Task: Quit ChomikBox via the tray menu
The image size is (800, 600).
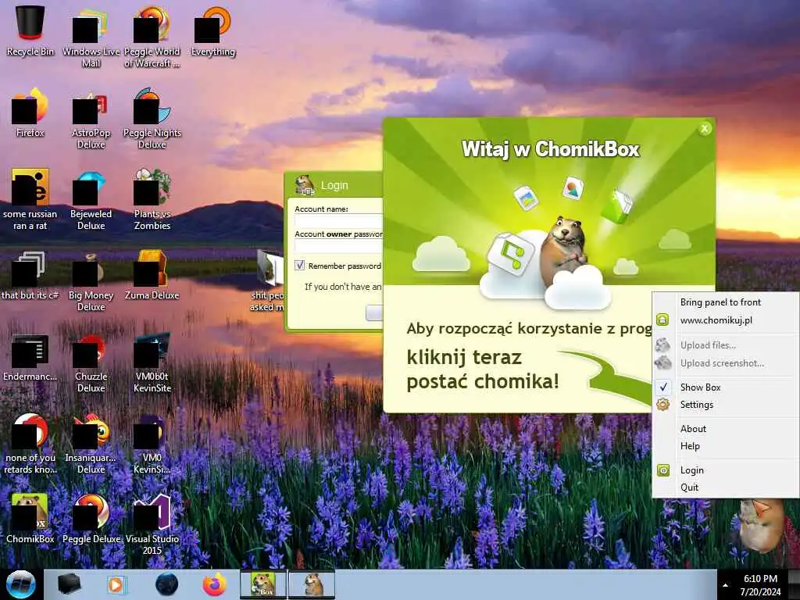Action: tap(726, 487)
